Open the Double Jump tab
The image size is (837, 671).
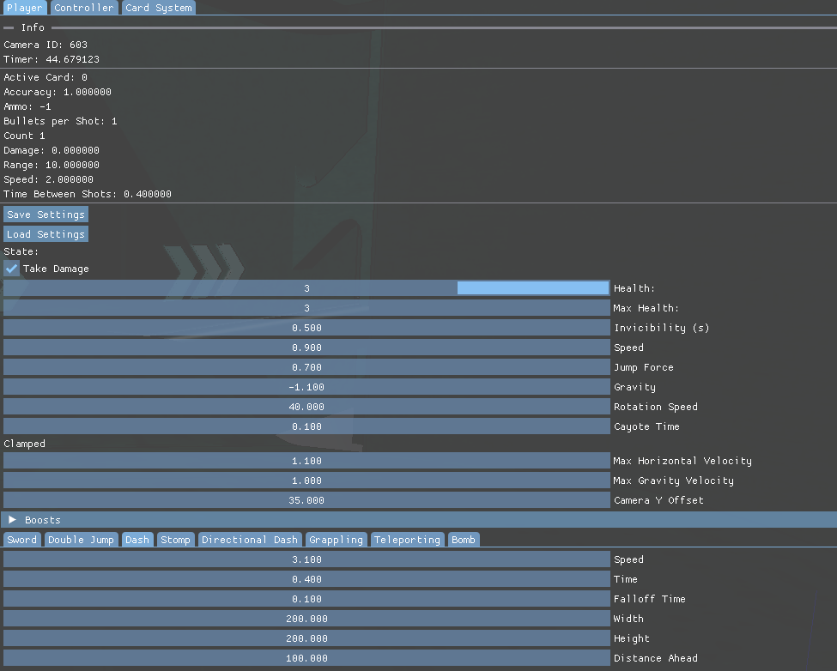81,540
